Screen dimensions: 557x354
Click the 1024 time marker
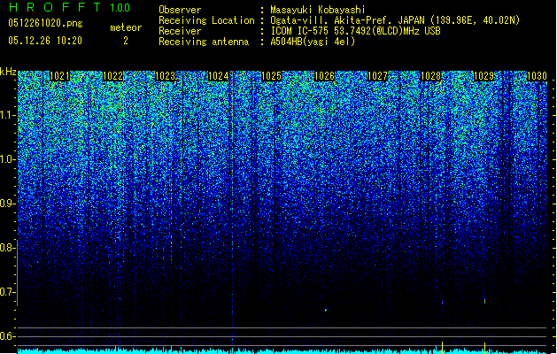pyautogui.click(x=218, y=76)
